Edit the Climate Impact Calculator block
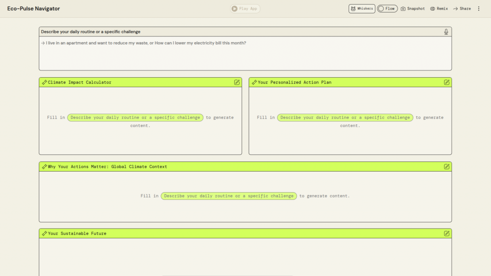The width and height of the screenshot is (491, 276). (x=237, y=82)
